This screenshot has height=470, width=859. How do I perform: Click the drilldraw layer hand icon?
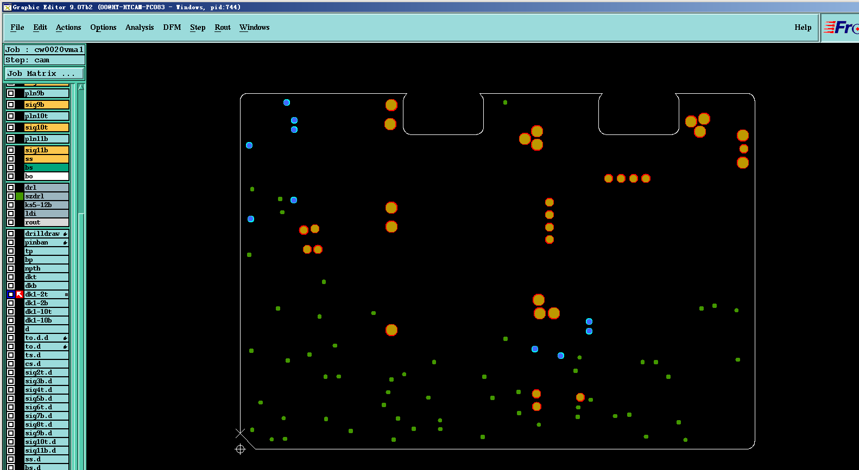coord(65,234)
